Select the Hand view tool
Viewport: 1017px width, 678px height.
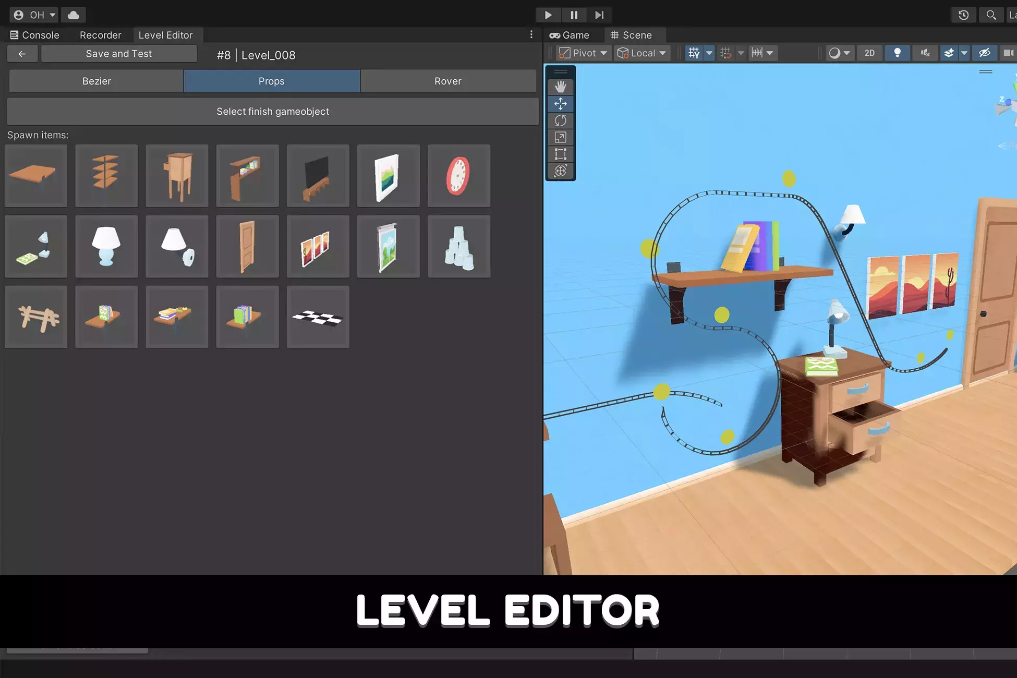click(560, 87)
